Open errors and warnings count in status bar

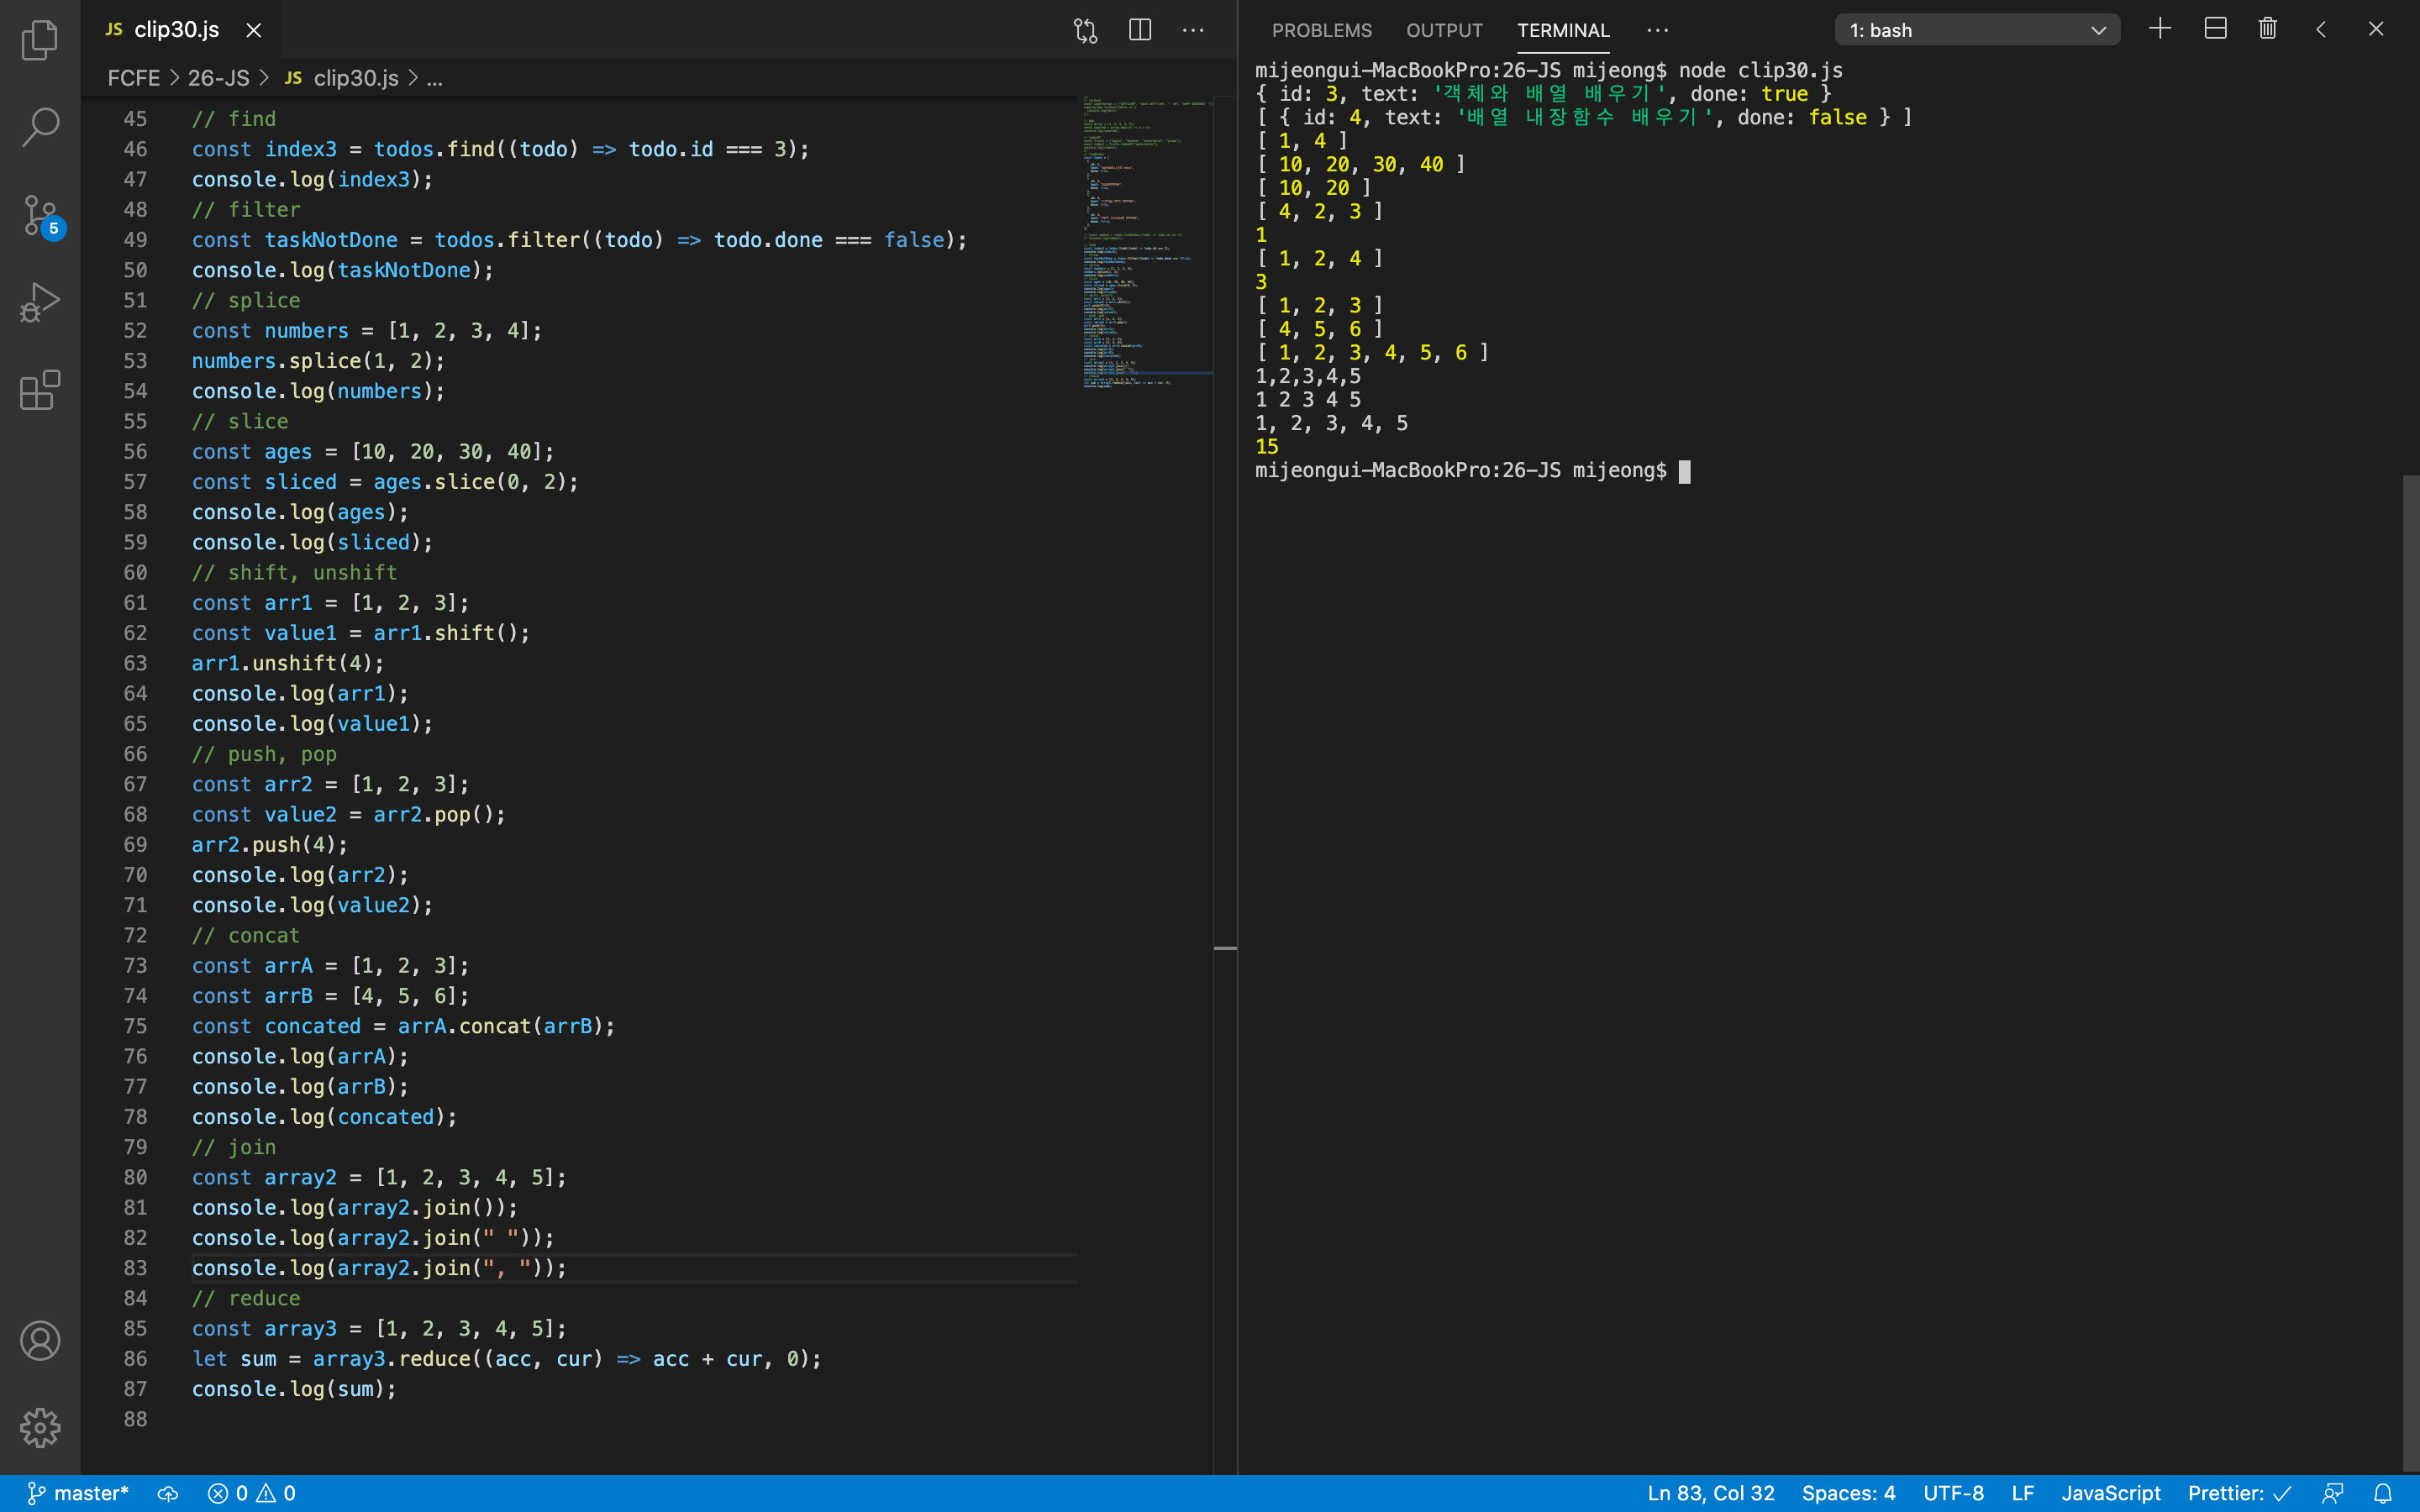[251, 1493]
